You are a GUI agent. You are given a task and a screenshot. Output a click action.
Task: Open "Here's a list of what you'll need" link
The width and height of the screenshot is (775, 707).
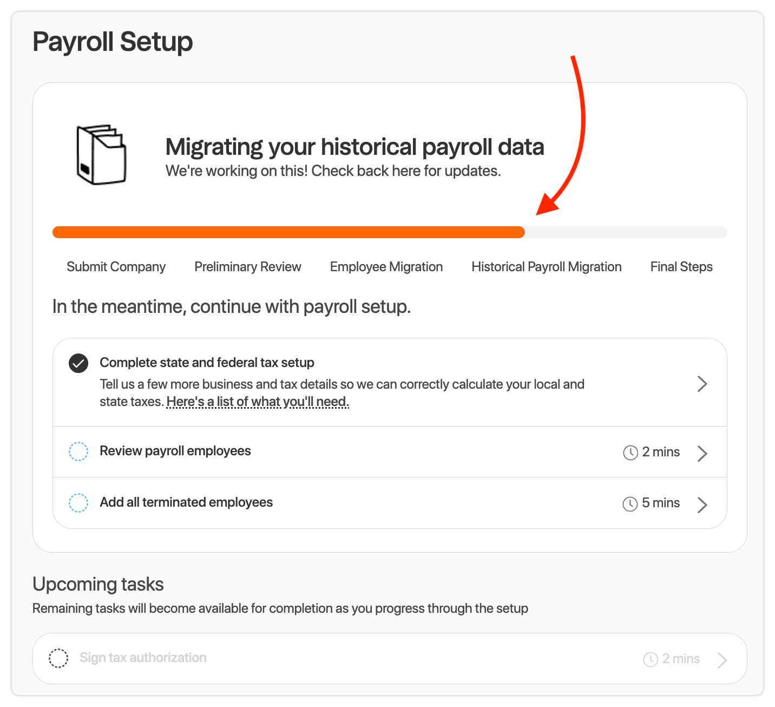[x=258, y=402]
